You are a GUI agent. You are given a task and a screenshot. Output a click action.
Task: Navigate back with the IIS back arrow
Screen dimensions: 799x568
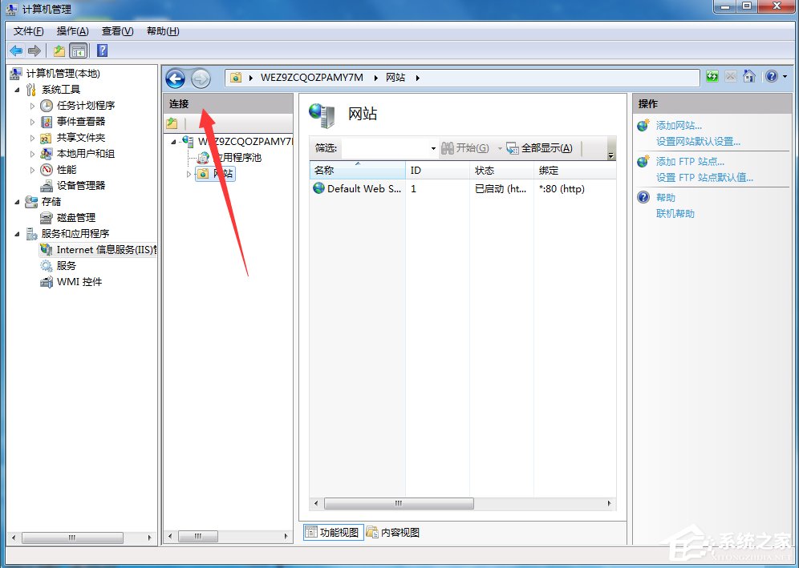coord(175,78)
